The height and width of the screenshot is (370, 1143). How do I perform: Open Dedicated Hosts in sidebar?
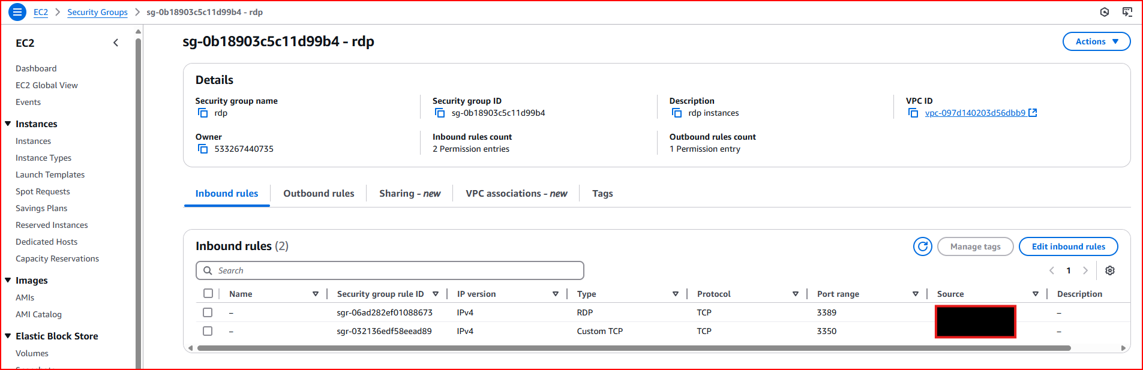point(46,242)
